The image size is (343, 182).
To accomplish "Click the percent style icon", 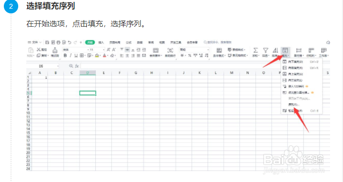I will pos(190,55).
